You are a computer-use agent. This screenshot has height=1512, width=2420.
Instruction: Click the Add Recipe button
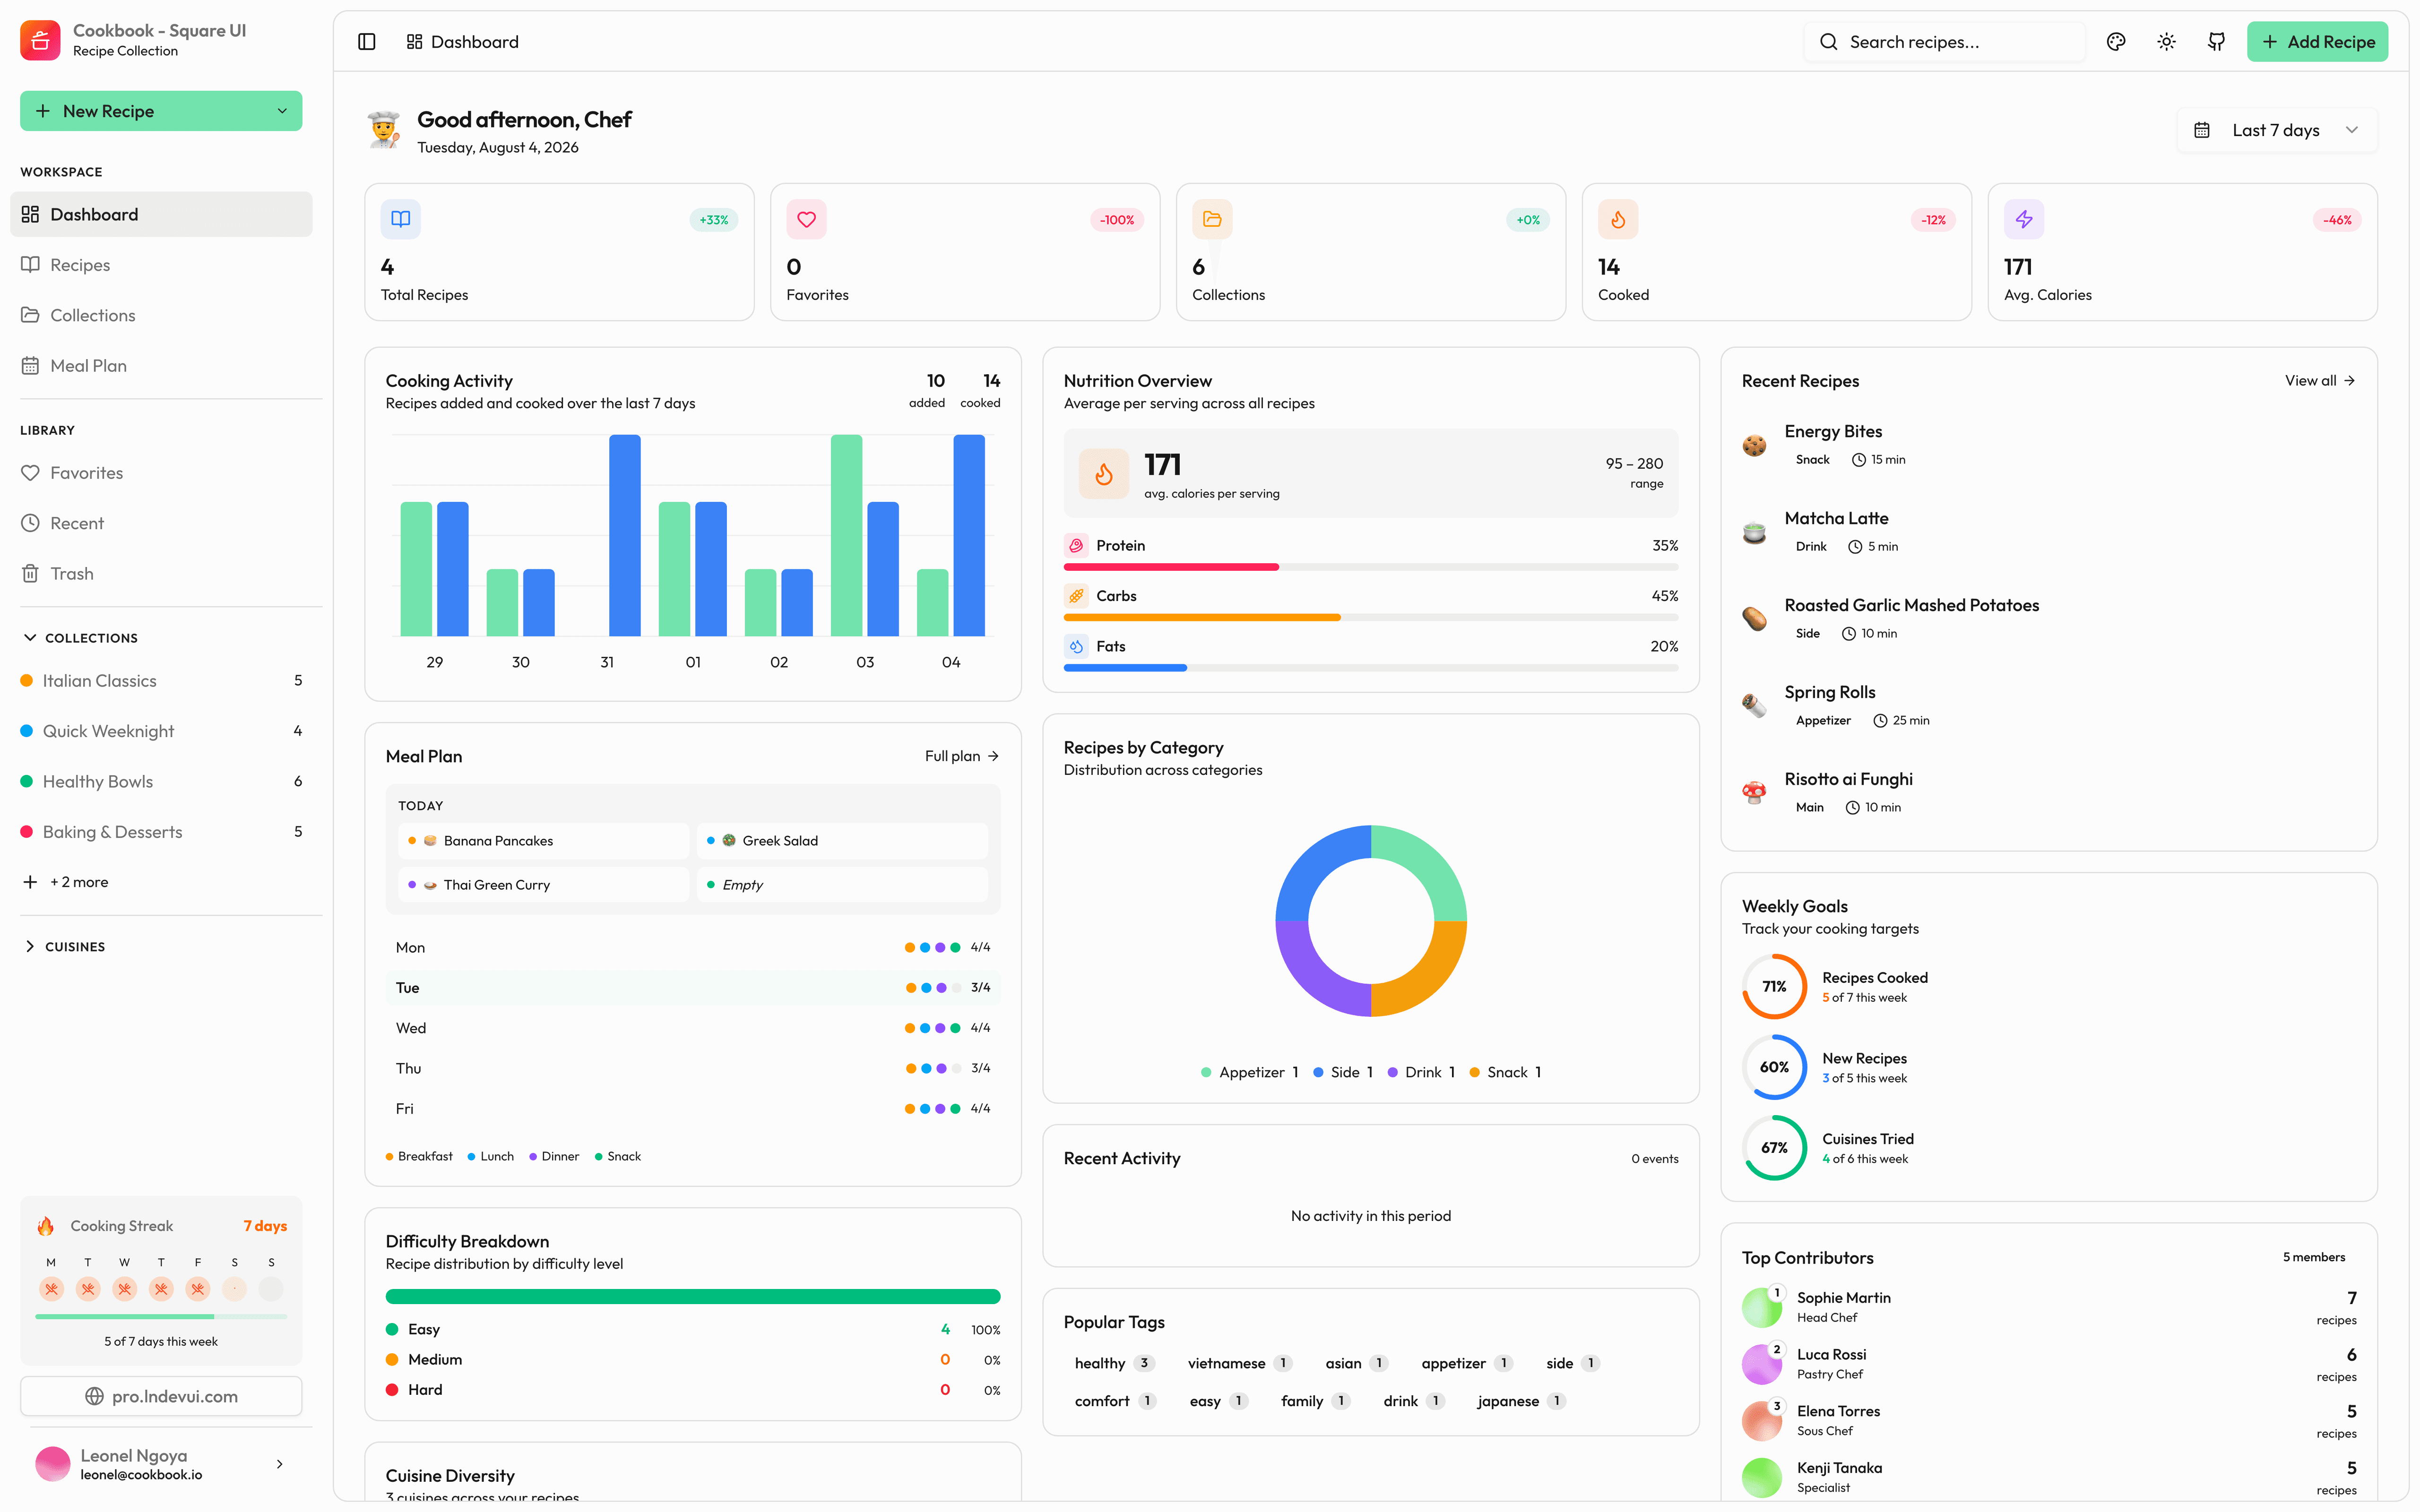(2316, 42)
